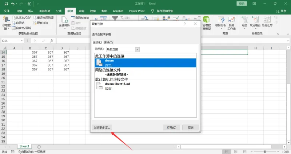Click the 取消 button in dialog
This screenshot has height=154, width=291.
click(191, 127)
